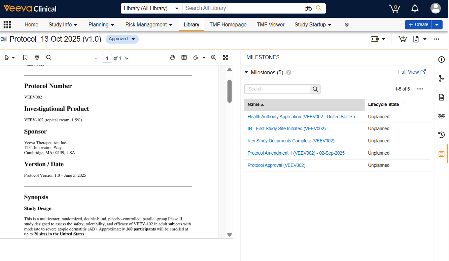Select the hand pan tool
Viewport: 449px width, 261px height.
[x=172, y=57]
